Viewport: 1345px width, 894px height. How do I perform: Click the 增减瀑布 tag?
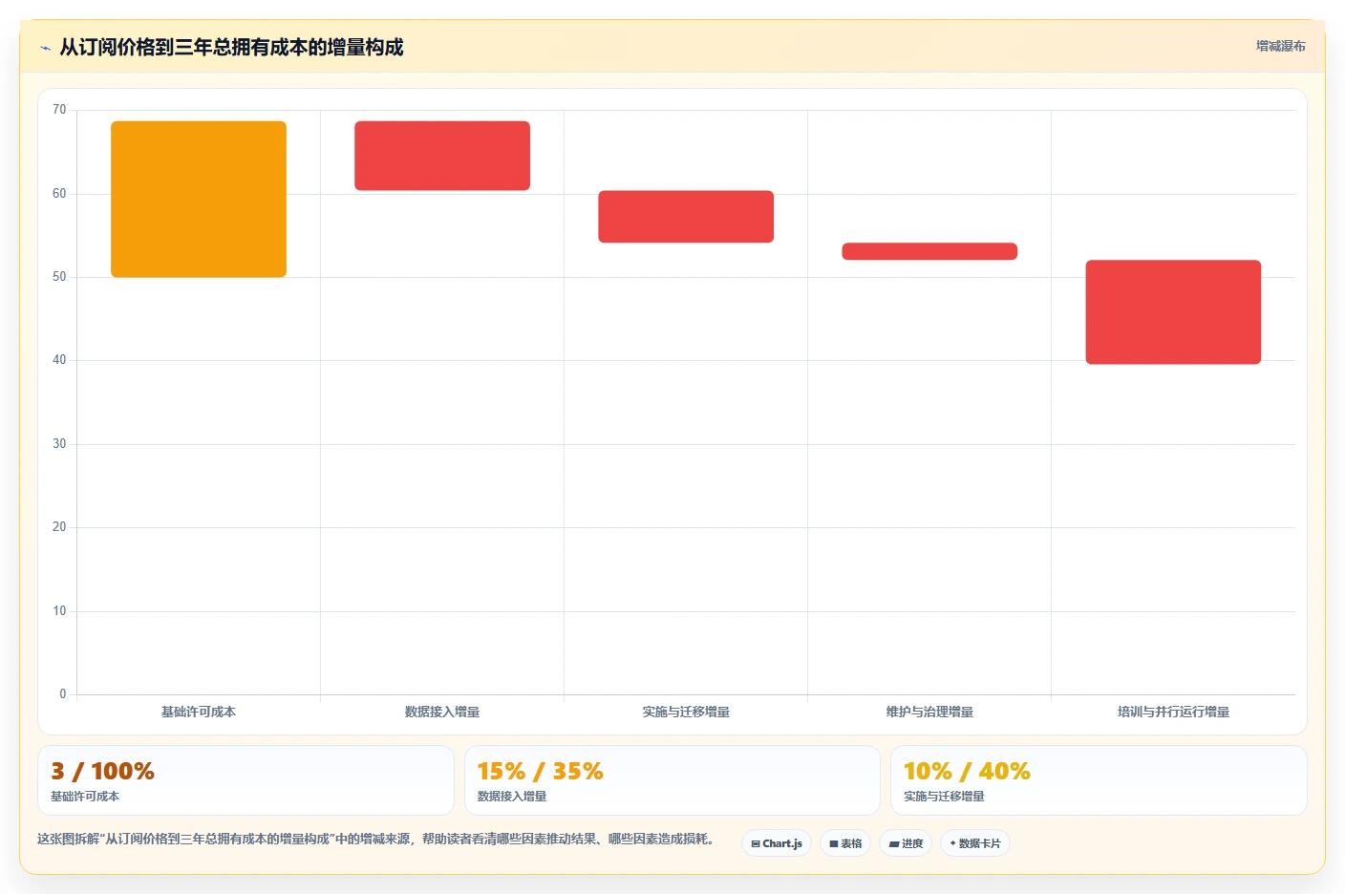(x=1280, y=46)
